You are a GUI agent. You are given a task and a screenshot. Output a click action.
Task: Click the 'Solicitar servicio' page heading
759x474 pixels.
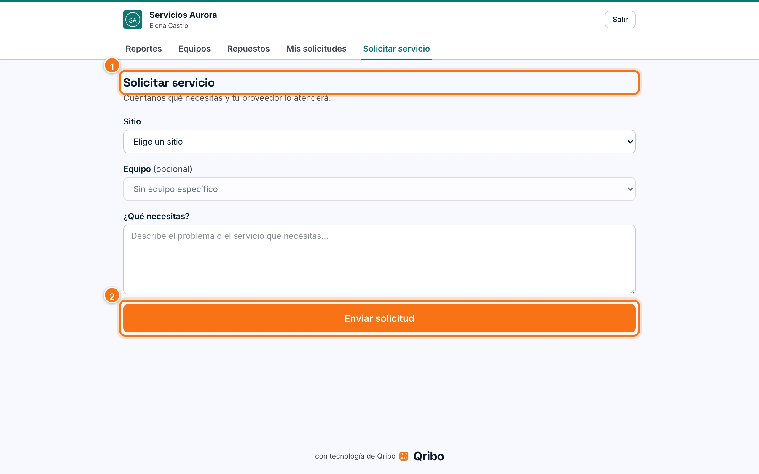[169, 83]
